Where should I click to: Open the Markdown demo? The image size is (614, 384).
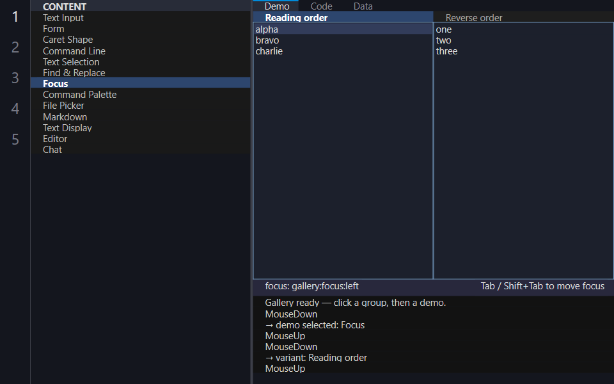point(140,116)
